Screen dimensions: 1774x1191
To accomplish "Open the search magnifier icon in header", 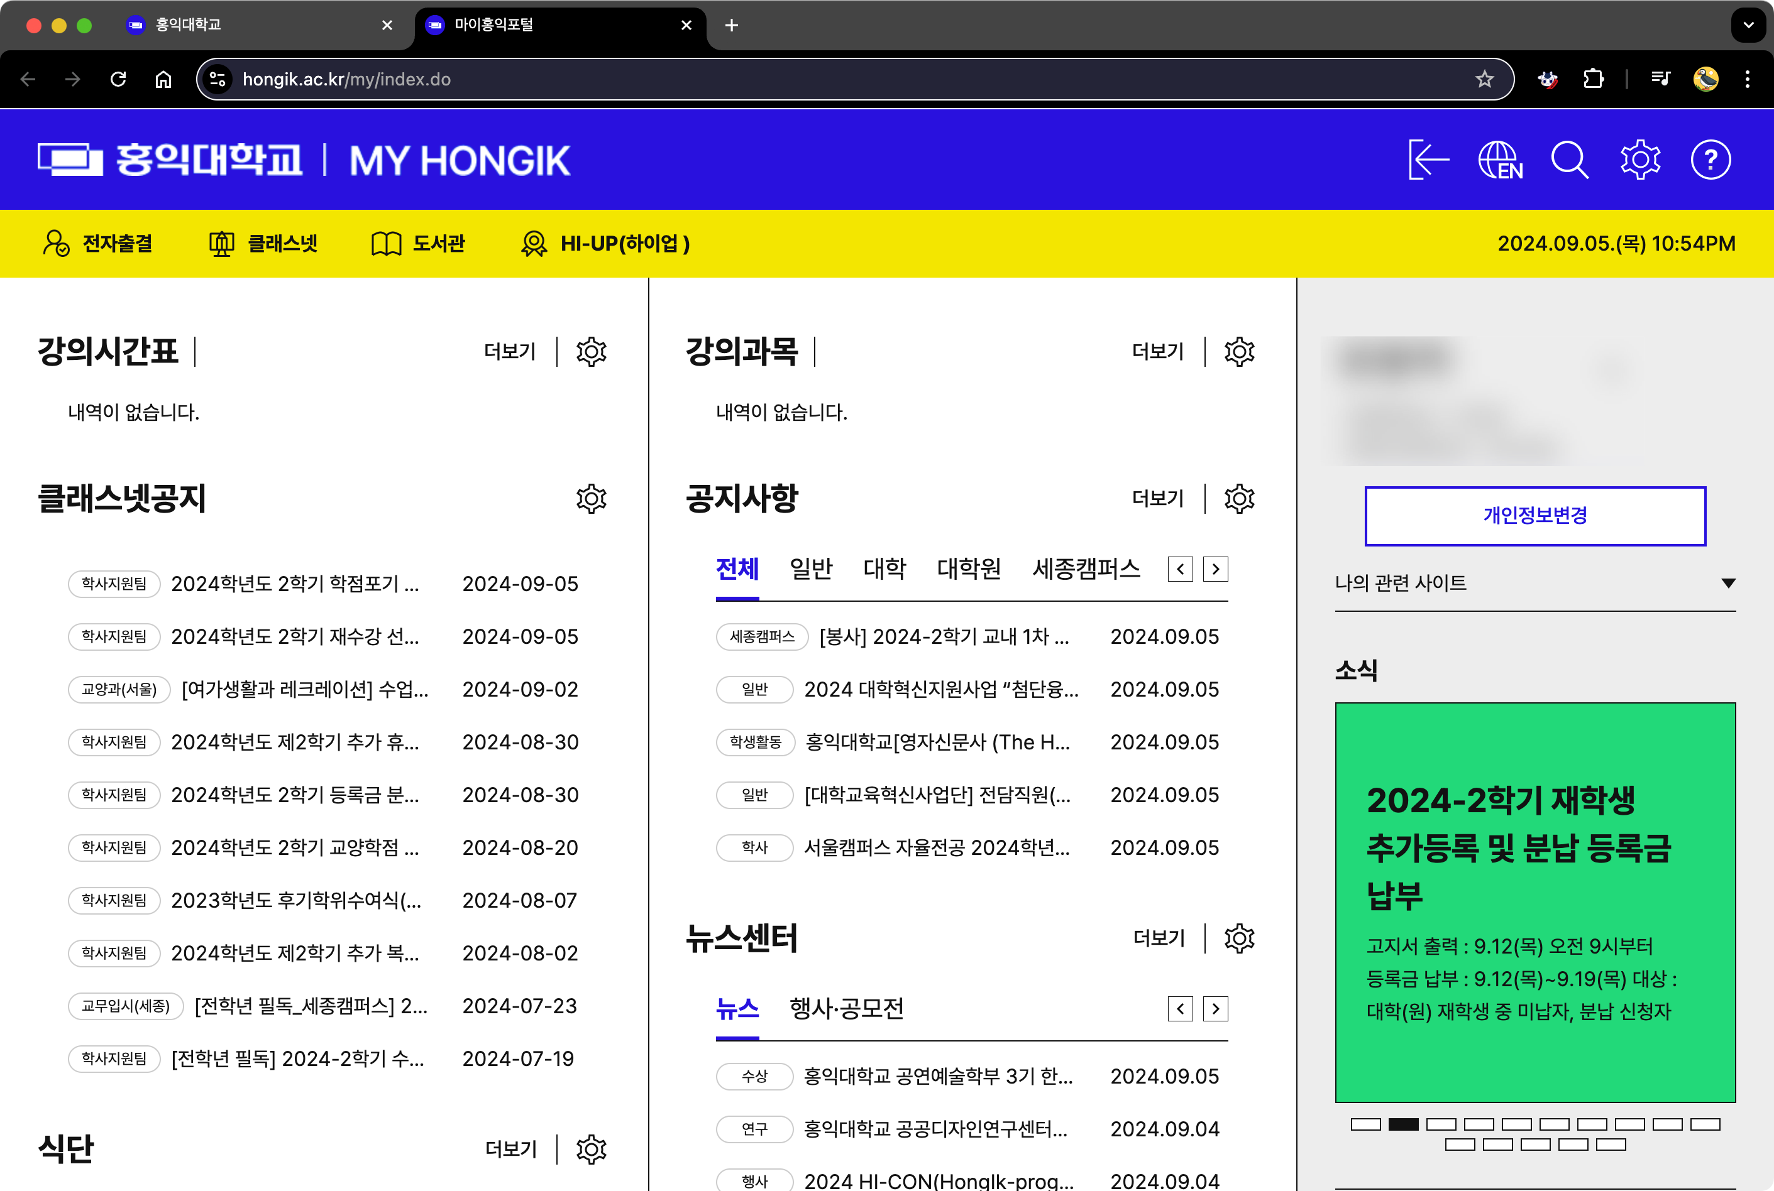I will 1570,160.
